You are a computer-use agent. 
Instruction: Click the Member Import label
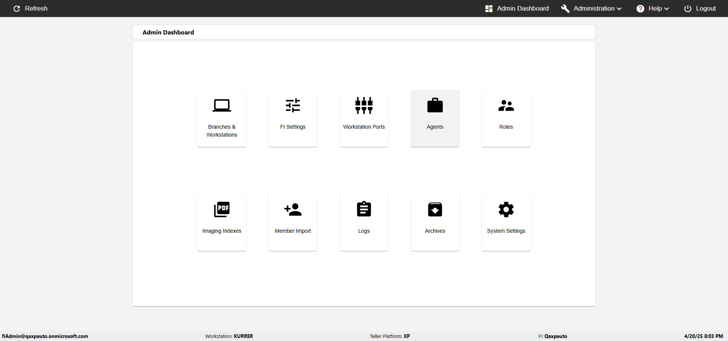pyautogui.click(x=293, y=231)
